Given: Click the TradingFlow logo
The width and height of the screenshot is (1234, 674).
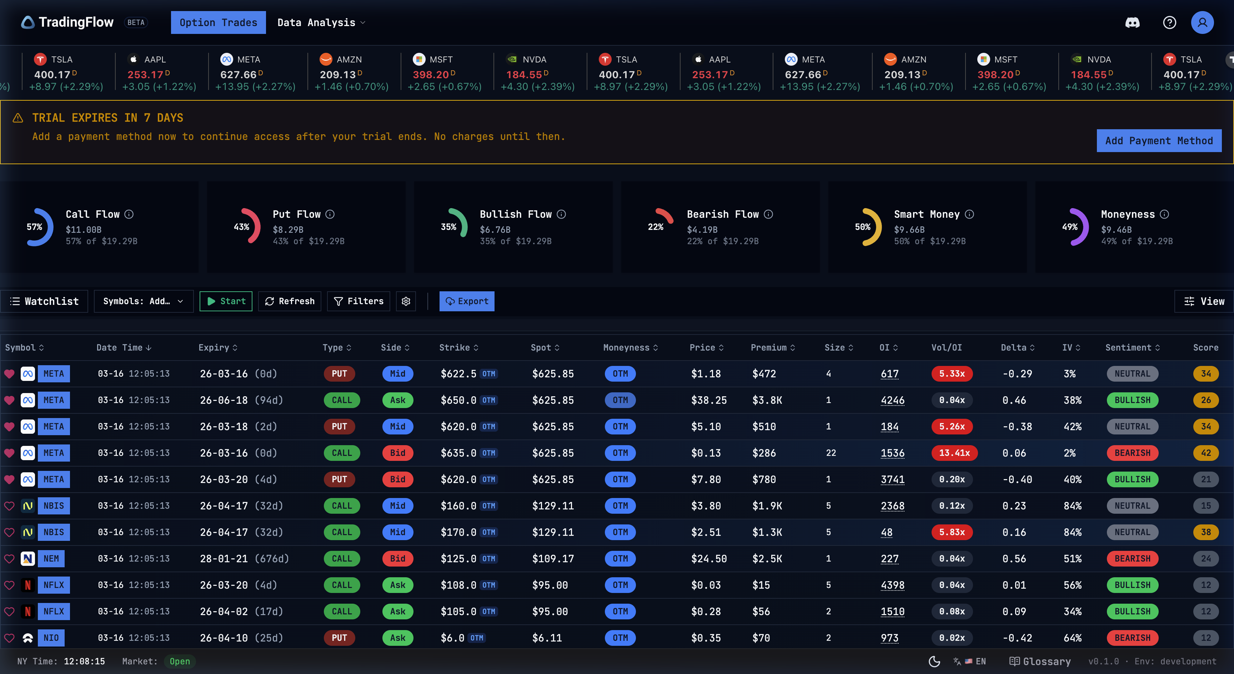Looking at the screenshot, I should [67, 22].
